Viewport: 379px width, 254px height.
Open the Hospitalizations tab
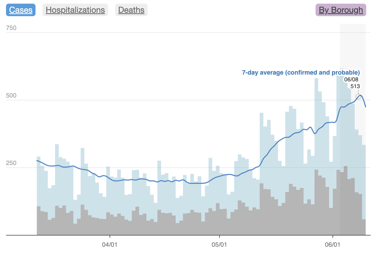[75, 10]
